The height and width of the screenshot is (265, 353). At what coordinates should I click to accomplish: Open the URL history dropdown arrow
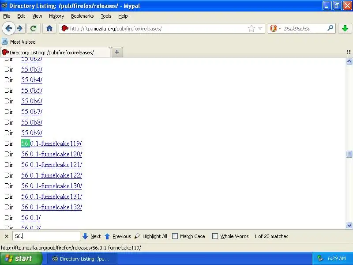pyautogui.click(x=260, y=29)
